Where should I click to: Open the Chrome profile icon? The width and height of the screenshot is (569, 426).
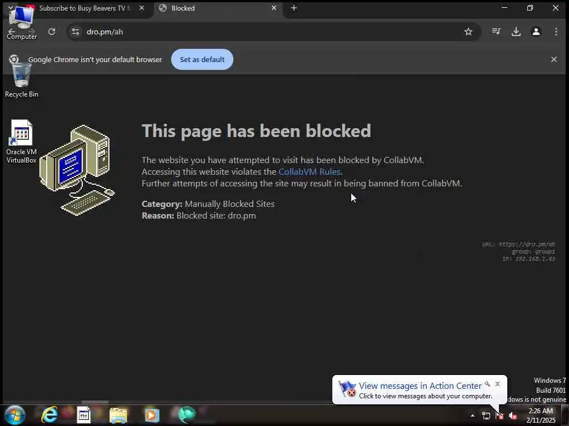pyautogui.click(x=536, y=32)
